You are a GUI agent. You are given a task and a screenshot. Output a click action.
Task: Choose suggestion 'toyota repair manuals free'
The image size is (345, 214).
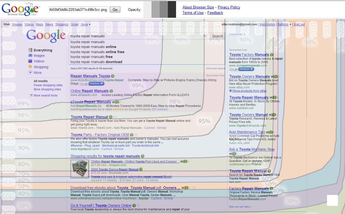tap(91, 57)
